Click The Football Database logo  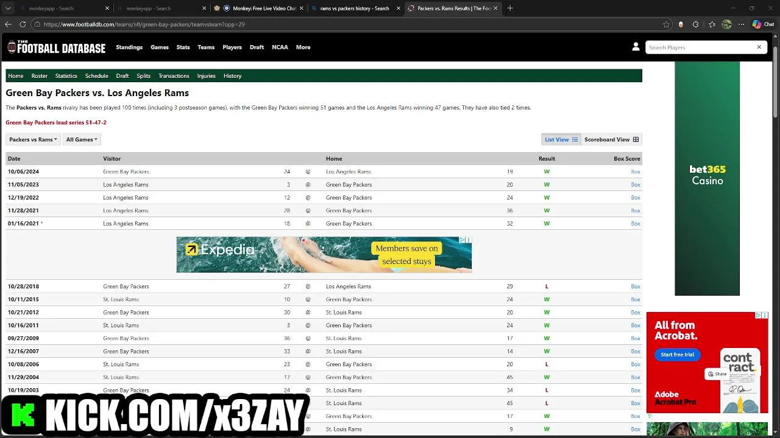[56, 47]
